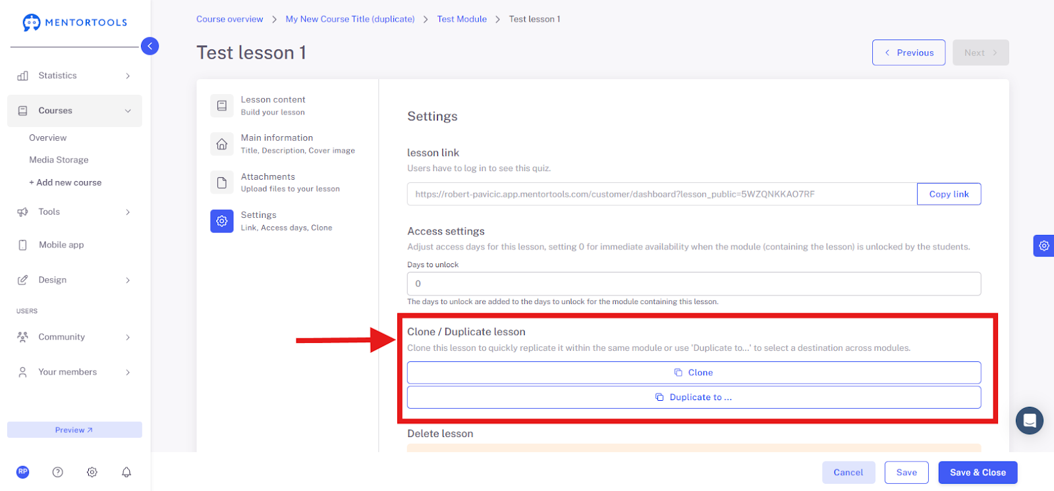Click the Test lesson 1 breadcrumb text
1054x491 pixels.
pyautogui.click(x=534, y=19)
